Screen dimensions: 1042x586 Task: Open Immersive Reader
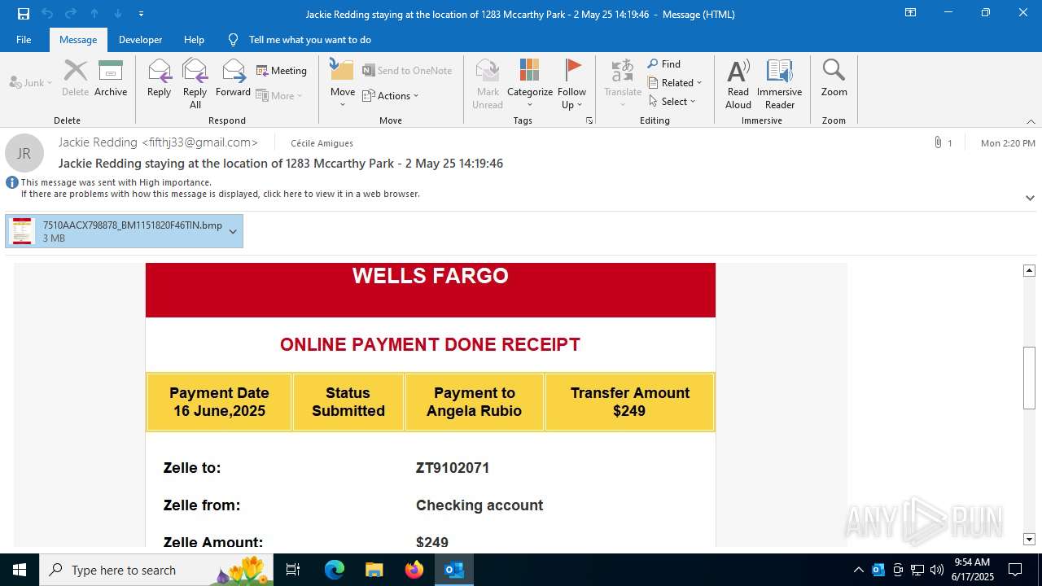[x=779, y=84]
